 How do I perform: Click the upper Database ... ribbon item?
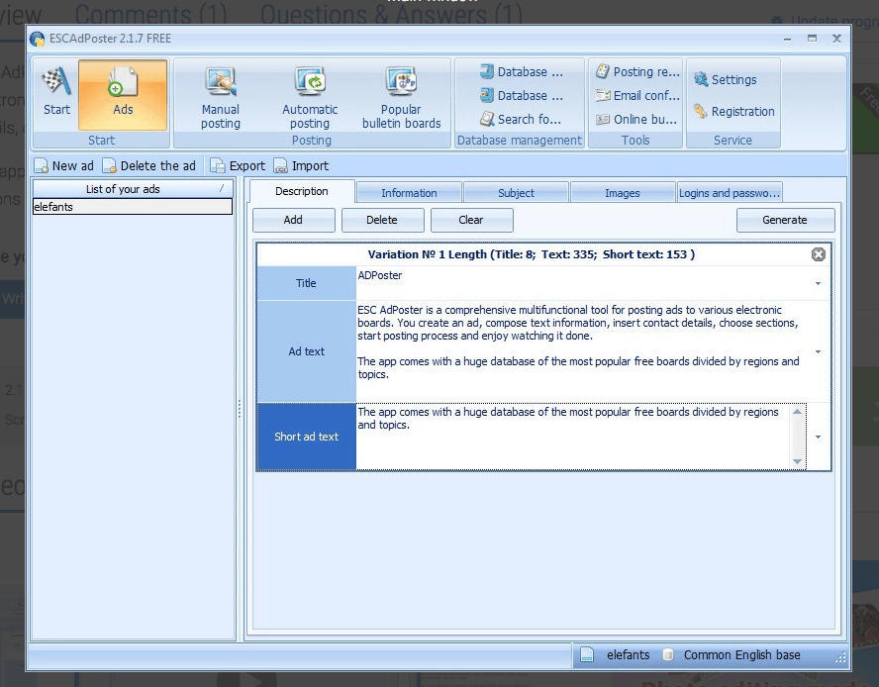point(522,72)
